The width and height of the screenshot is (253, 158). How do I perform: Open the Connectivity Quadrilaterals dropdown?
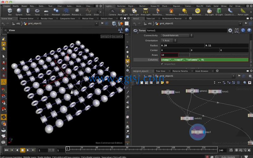pyautogui.click(x=177, y=35)
